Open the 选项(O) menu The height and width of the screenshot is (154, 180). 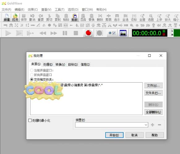[73, 10]
